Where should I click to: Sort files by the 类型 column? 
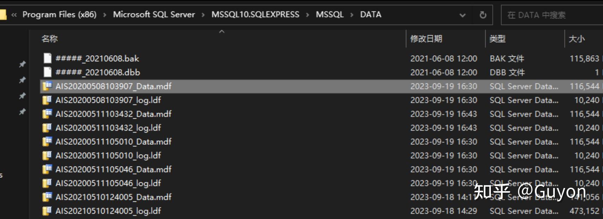click(497, 39)
